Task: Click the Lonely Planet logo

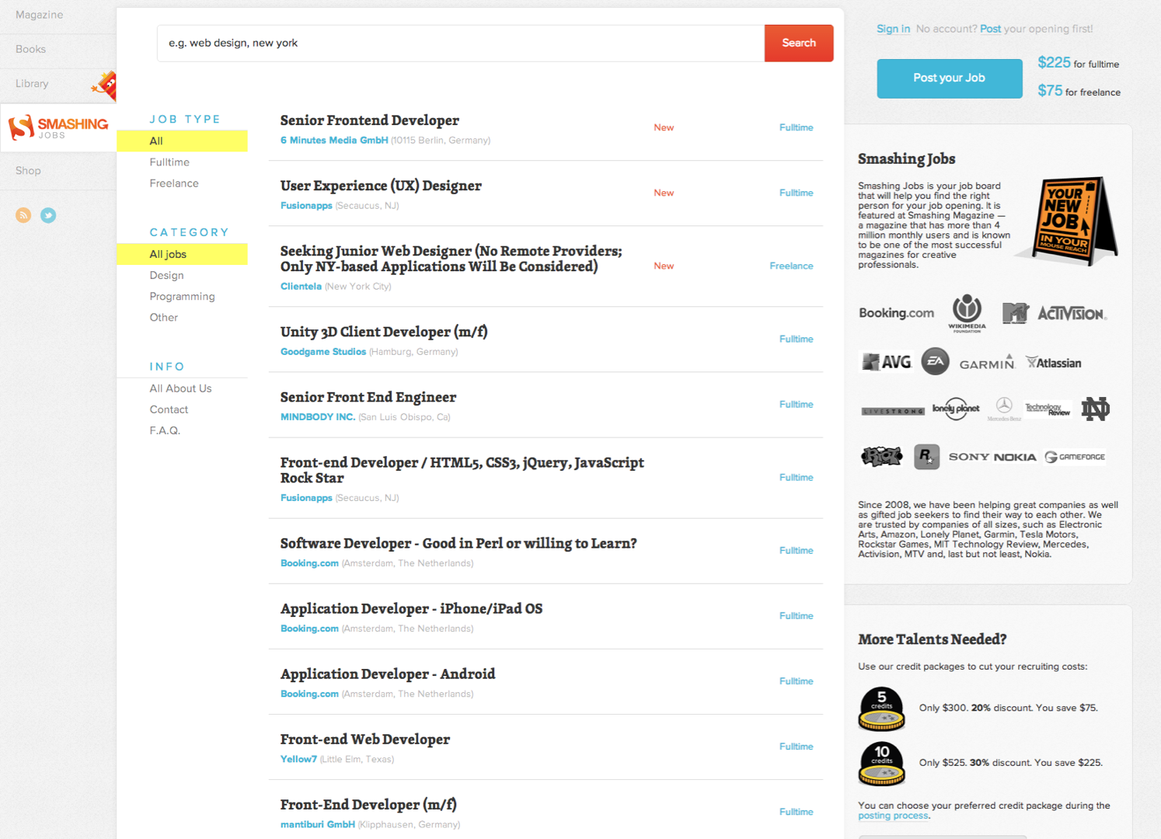Action: 956,408
